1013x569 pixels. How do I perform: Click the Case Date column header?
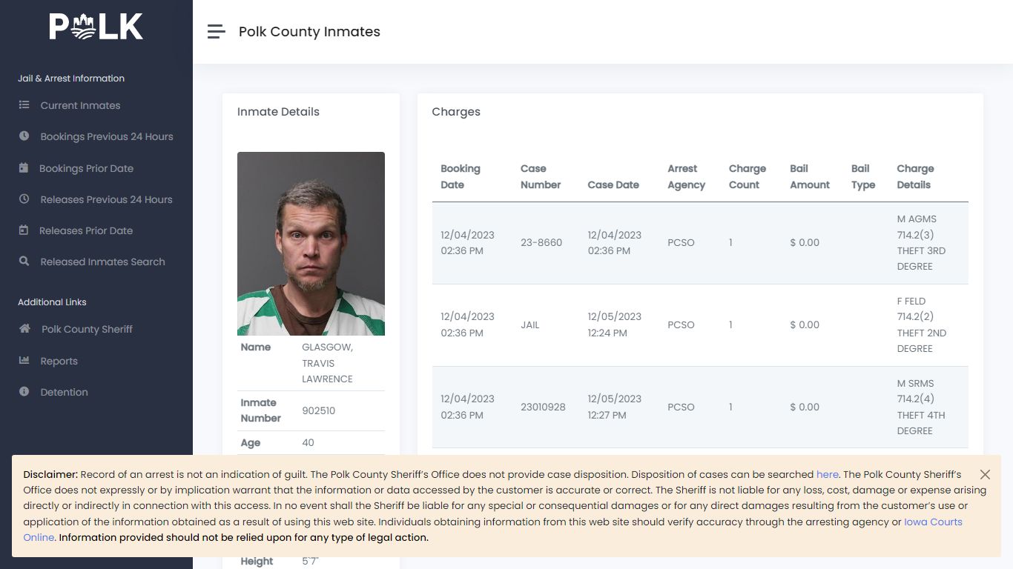[x=613, y=184]
